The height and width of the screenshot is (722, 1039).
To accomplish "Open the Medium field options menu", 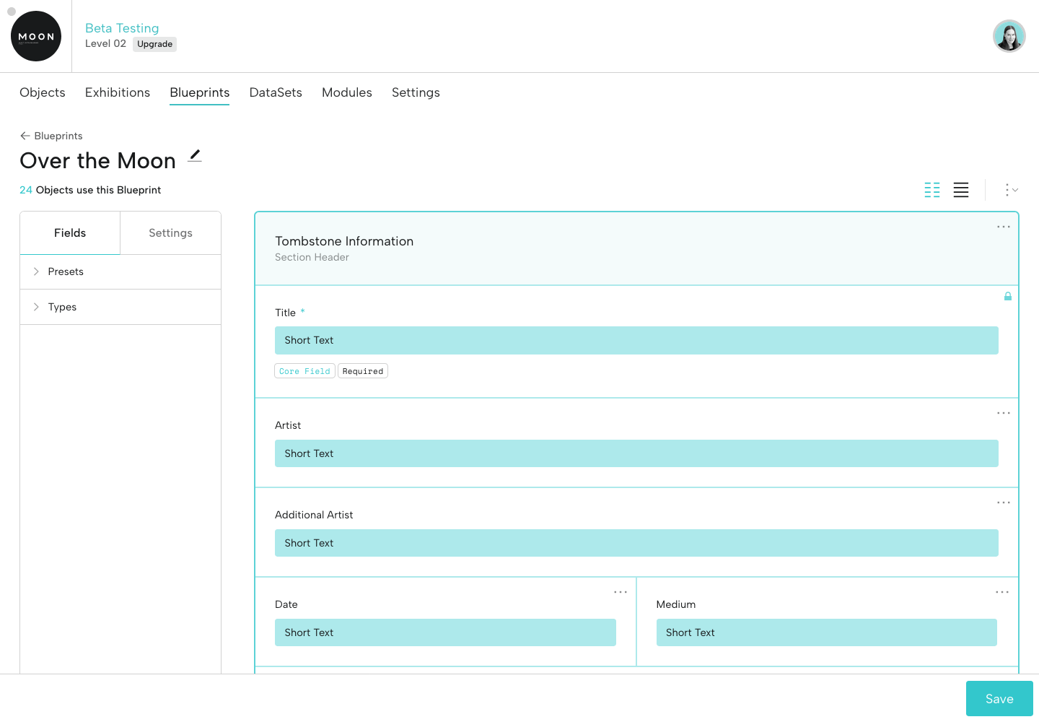I will tap(1002, 592).
